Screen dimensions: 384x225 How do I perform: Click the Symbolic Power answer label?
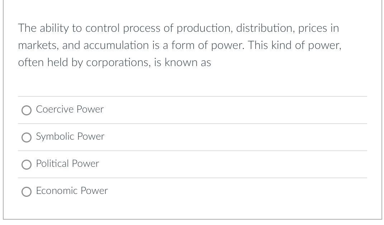[x=70, y=136]
